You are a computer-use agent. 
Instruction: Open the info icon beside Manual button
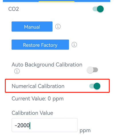pos(58,27)
